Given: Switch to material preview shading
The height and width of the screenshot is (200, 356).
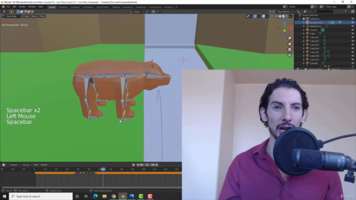Looking at the screenshot, I should 284,16.
